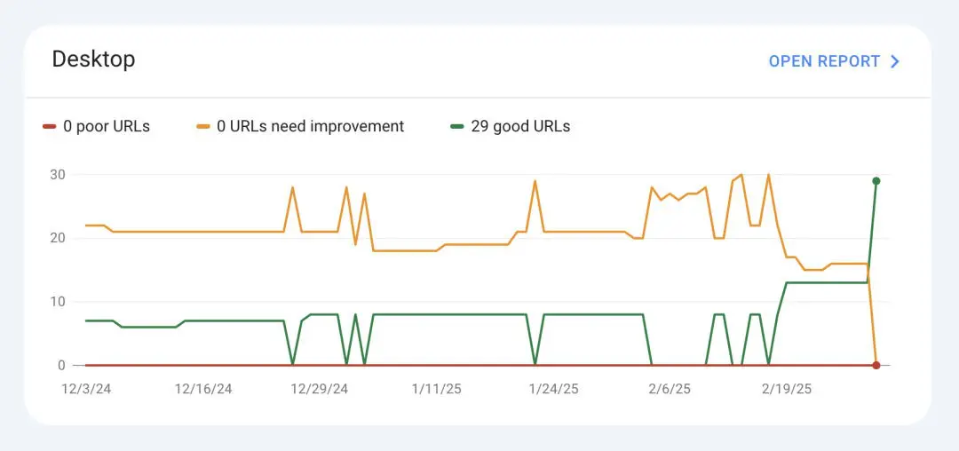The image size is (959, 451).
Task: Click the OPEN REPORT link
Action: pyautogui.click(x=824, y=61)
